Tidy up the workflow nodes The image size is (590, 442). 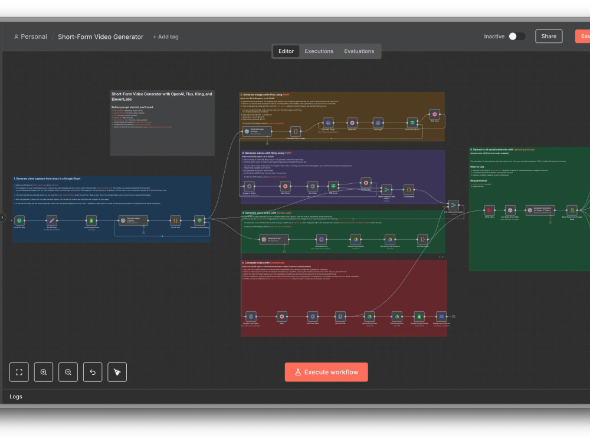coord(117,372)
